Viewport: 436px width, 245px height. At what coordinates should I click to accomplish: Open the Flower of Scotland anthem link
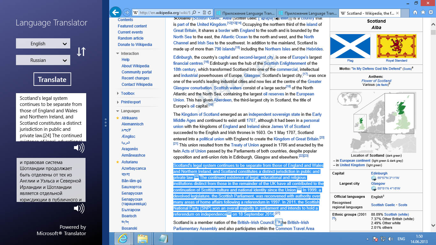(376, 81)
